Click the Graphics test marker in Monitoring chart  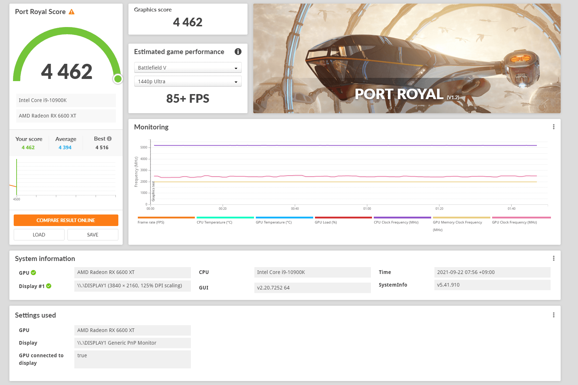[x=153, y=191]
